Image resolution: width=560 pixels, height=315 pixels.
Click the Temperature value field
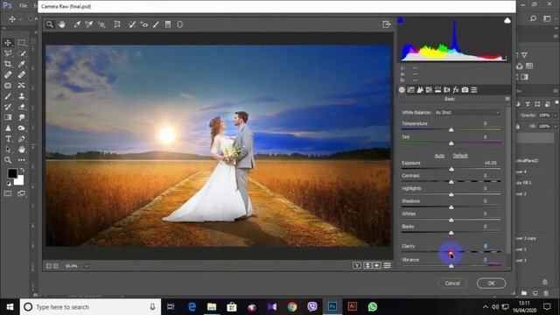coord(486,123)
